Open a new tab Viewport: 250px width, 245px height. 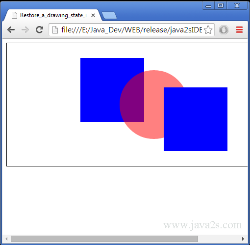(109, 15)
